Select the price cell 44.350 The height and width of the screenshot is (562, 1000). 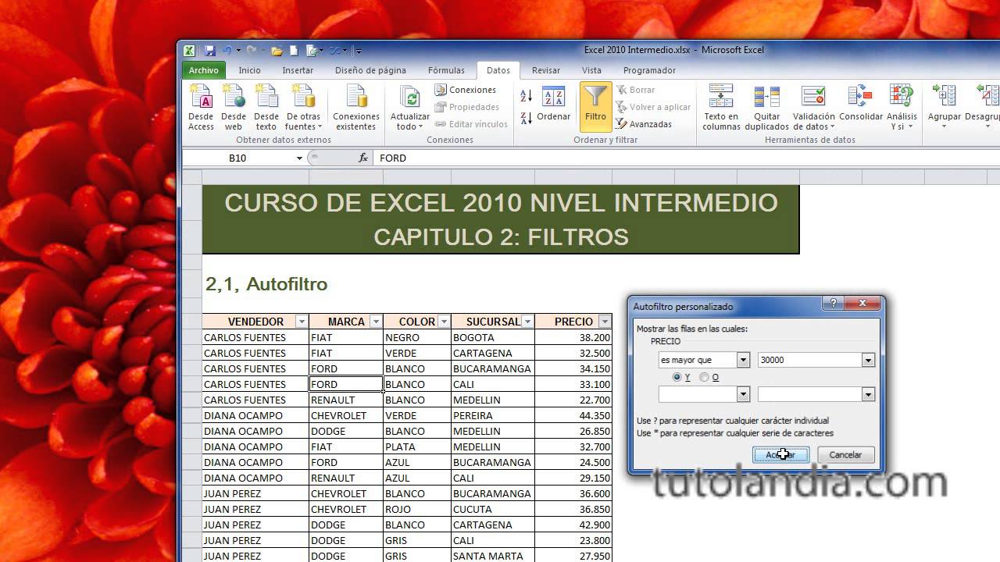pyautogui.click(x=573, y=415)
